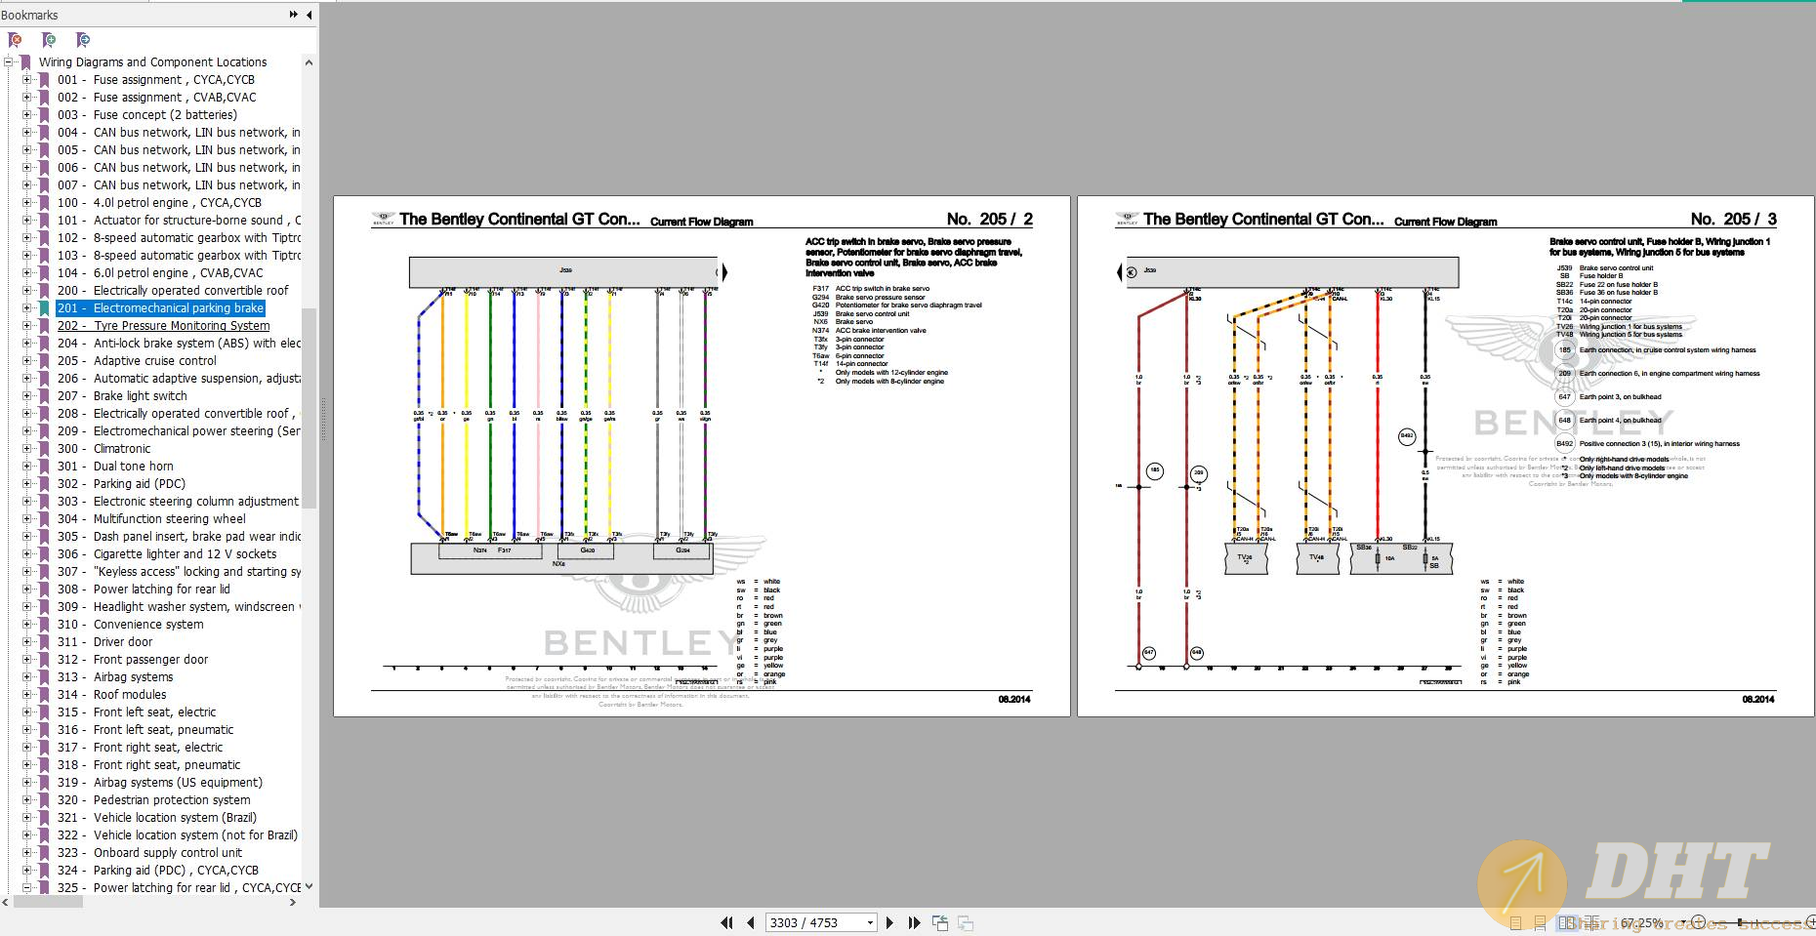Open bookmark 321 - Vehicle location system (Brazil)

157,817
